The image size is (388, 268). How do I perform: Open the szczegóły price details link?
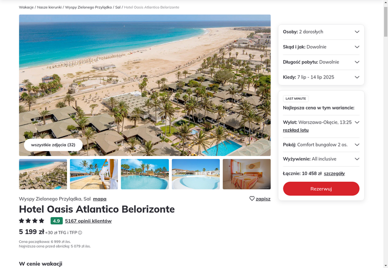tap(334, 173)
